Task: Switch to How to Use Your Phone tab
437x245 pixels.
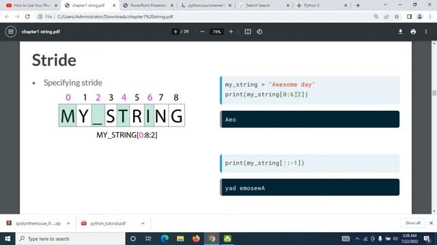Action: [32, 5]
